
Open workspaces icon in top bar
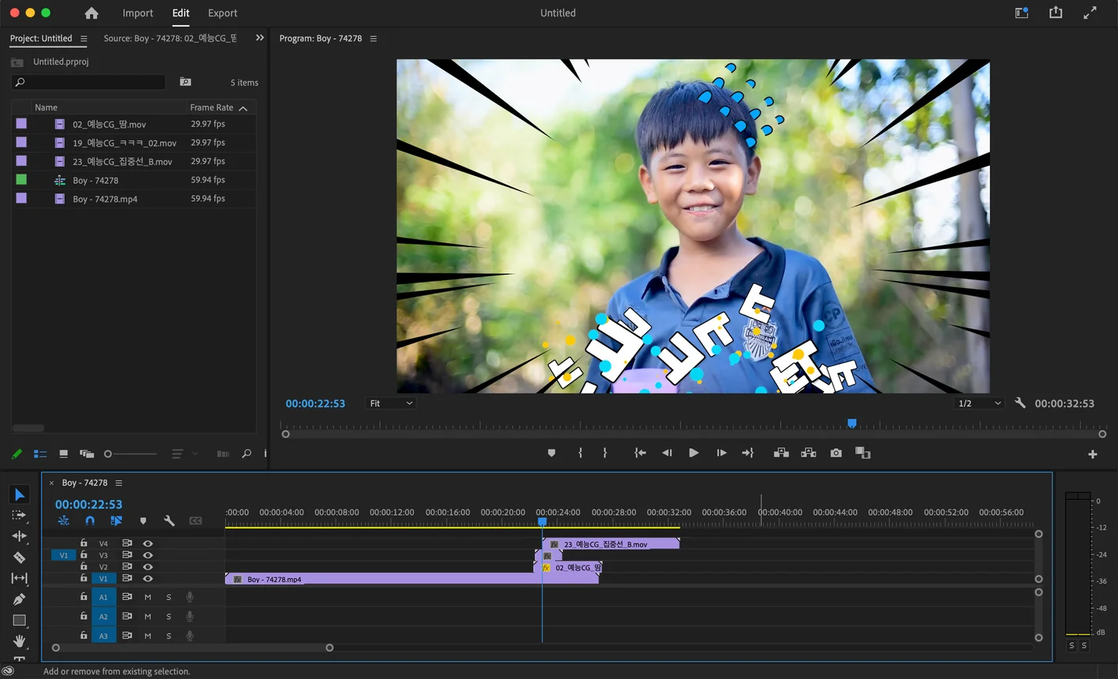coord(1021,13)
